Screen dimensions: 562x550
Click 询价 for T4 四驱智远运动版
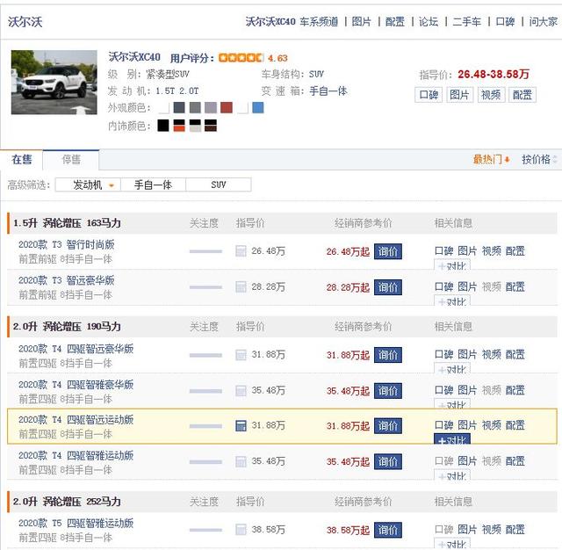coord(388,426)
